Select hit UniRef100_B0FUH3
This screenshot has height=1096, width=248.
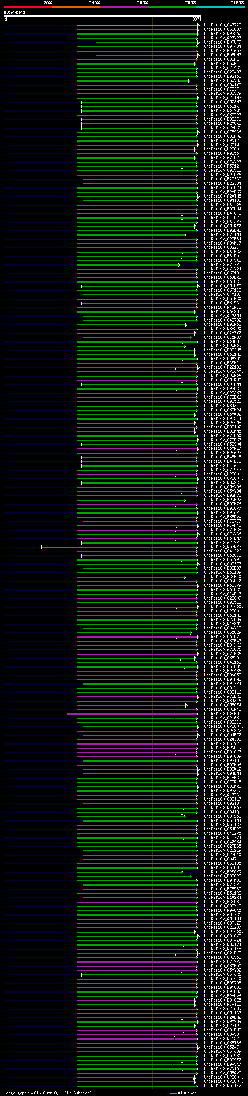(222, 55)
